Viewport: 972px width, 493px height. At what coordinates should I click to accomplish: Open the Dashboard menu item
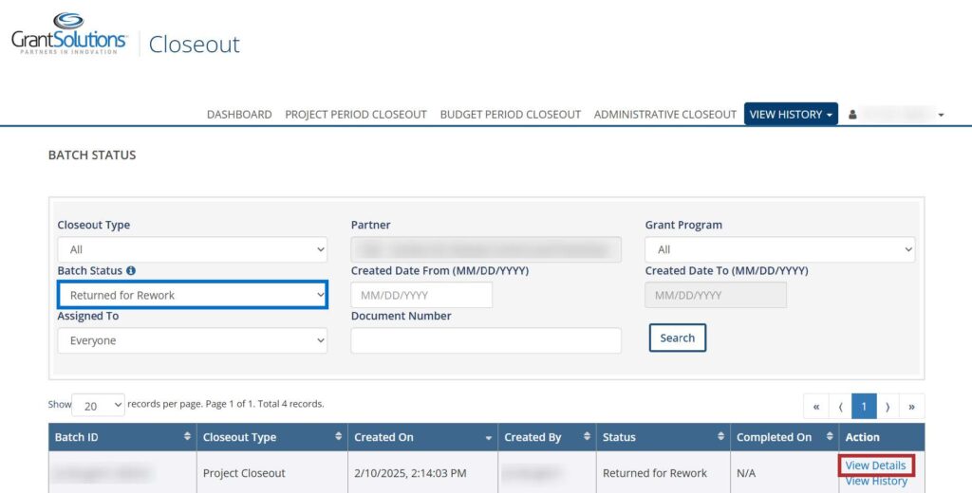[x=239, y=115]
